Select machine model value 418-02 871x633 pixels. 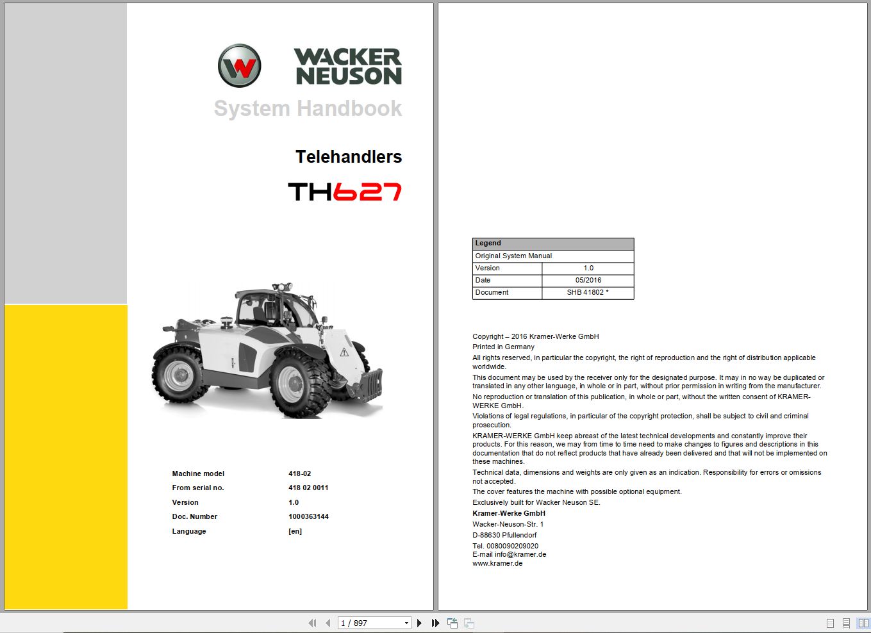[x=299, y=473]
